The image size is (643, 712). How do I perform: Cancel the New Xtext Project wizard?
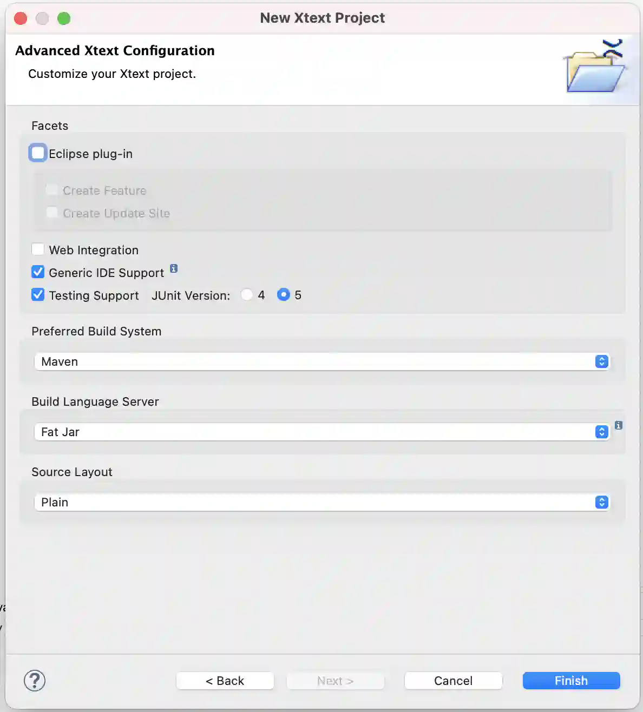[453, 681]
